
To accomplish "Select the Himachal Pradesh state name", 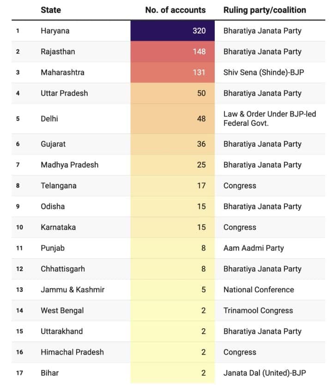I will click(72, 352).
